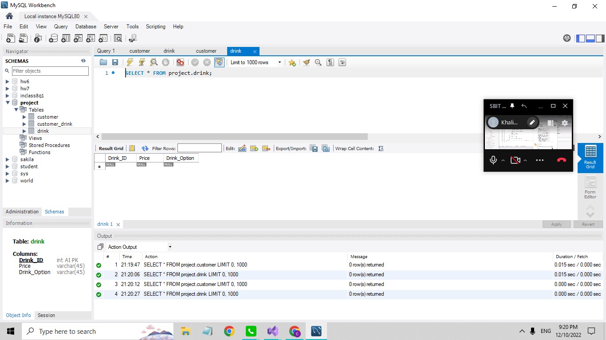Screen dimensions: 606x340
Task: Toggle word wrap in SQL editor
Action: (342, 62)
